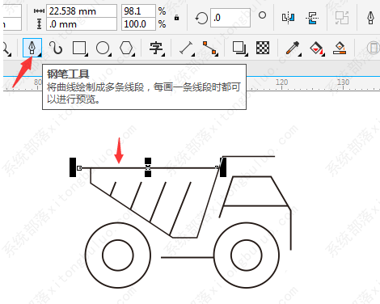
Task: Select the Artistic Media tool
Action: 56,48
